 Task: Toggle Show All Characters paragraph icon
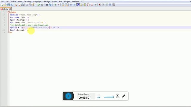pos(74,5)
